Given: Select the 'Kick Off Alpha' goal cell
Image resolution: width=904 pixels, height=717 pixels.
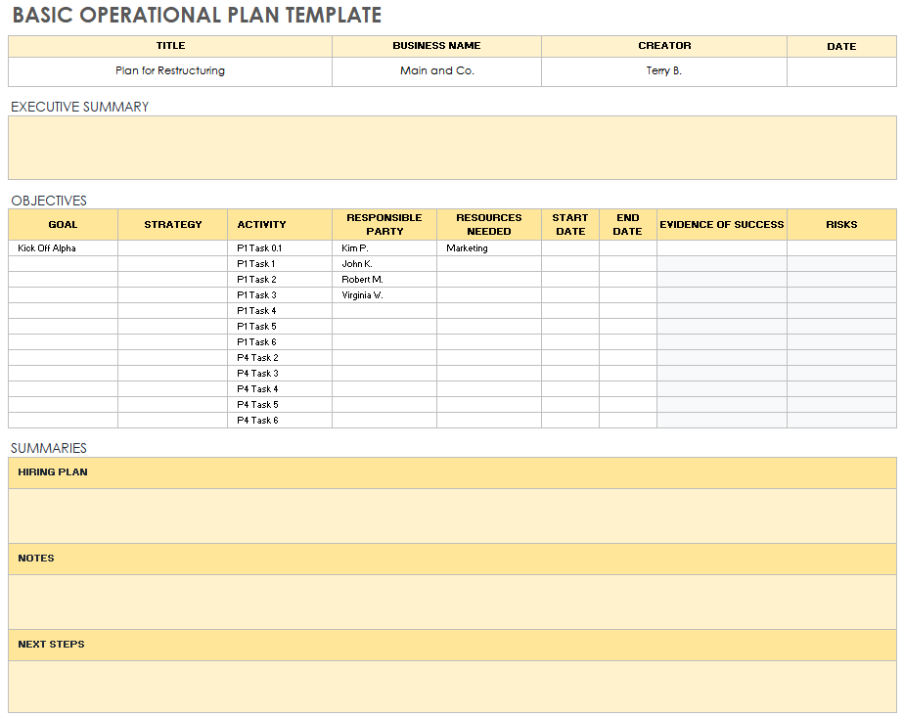Looking at the screenshot, I should click(63, 248).
